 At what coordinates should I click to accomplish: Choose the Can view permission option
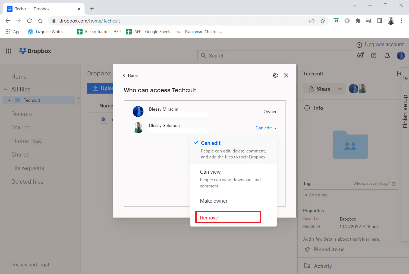pos(234,179)
